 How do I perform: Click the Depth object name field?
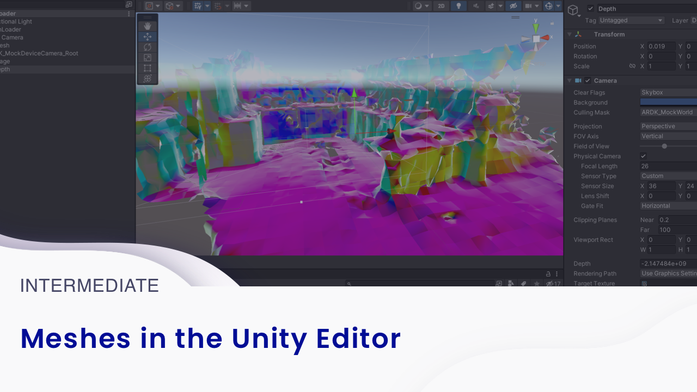point(646,9)
